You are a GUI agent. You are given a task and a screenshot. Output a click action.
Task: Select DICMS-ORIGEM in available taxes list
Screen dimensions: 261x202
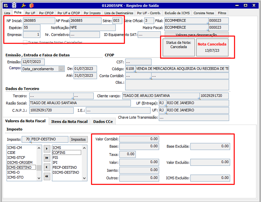20,162
